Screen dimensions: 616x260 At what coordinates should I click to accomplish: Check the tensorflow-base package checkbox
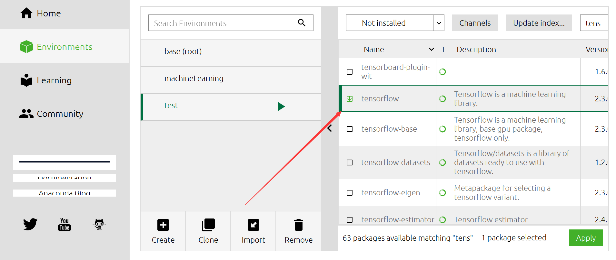[x=350, y=129]
